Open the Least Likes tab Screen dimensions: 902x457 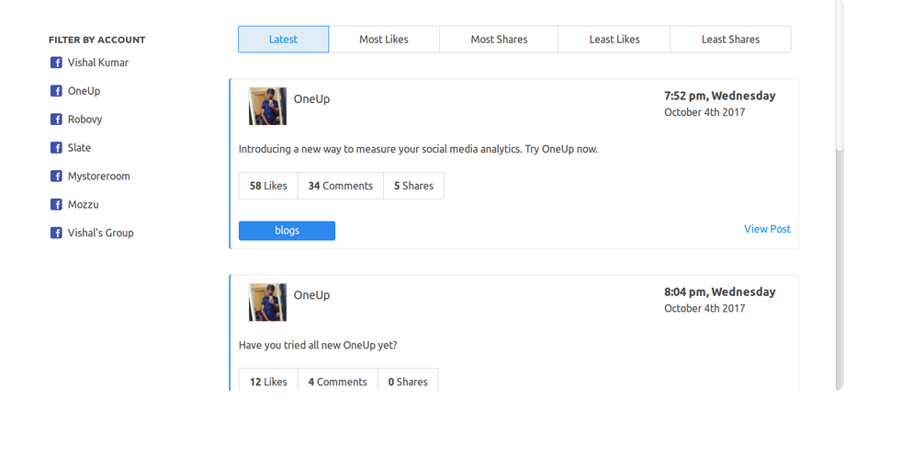614,40
